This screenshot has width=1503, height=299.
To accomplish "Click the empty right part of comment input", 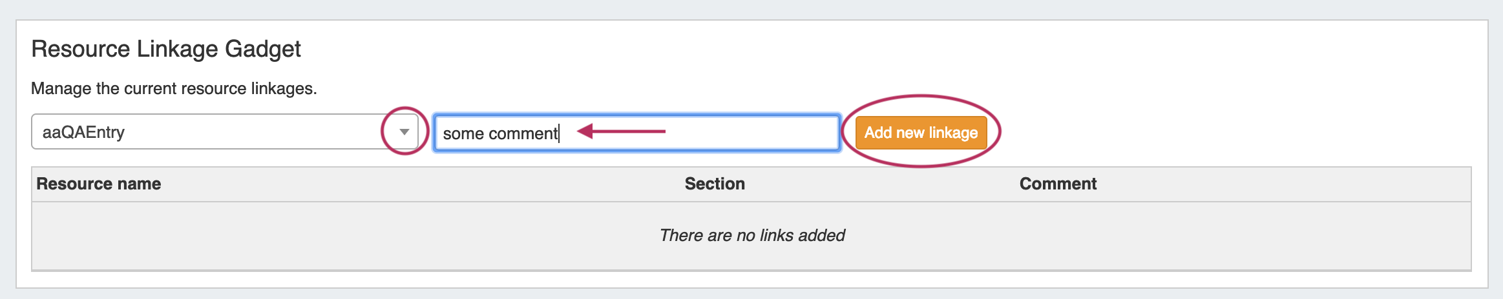I will pos(762,133).
